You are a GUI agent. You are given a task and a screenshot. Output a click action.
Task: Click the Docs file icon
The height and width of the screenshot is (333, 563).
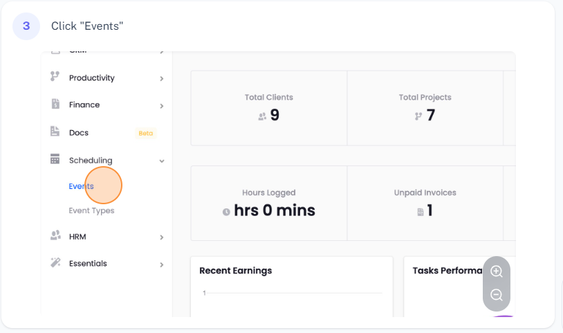coord(55,132)
